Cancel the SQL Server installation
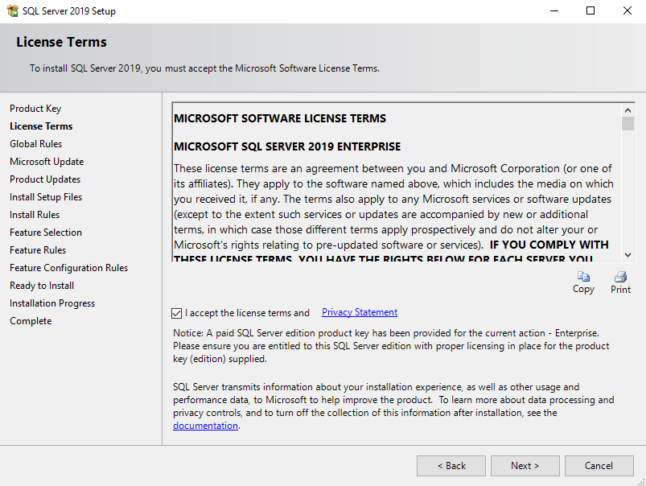Screen dimensions: 646x486 tap(599, 465)
